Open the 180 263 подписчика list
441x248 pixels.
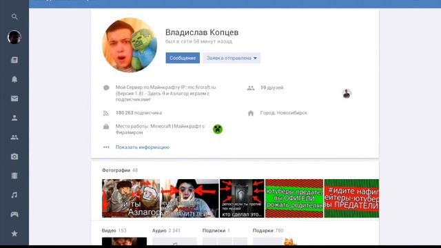coord(139,113)
